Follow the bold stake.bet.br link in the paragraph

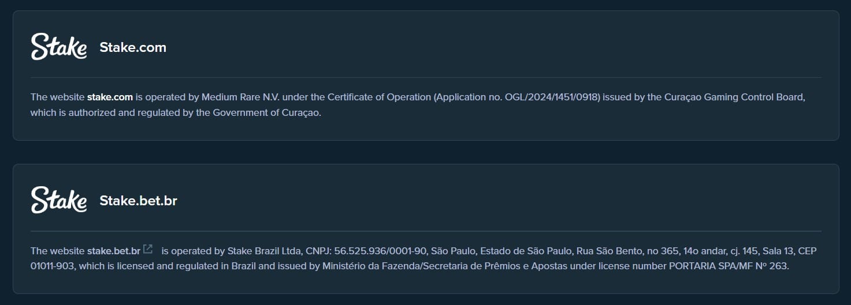tap(114, 251)
